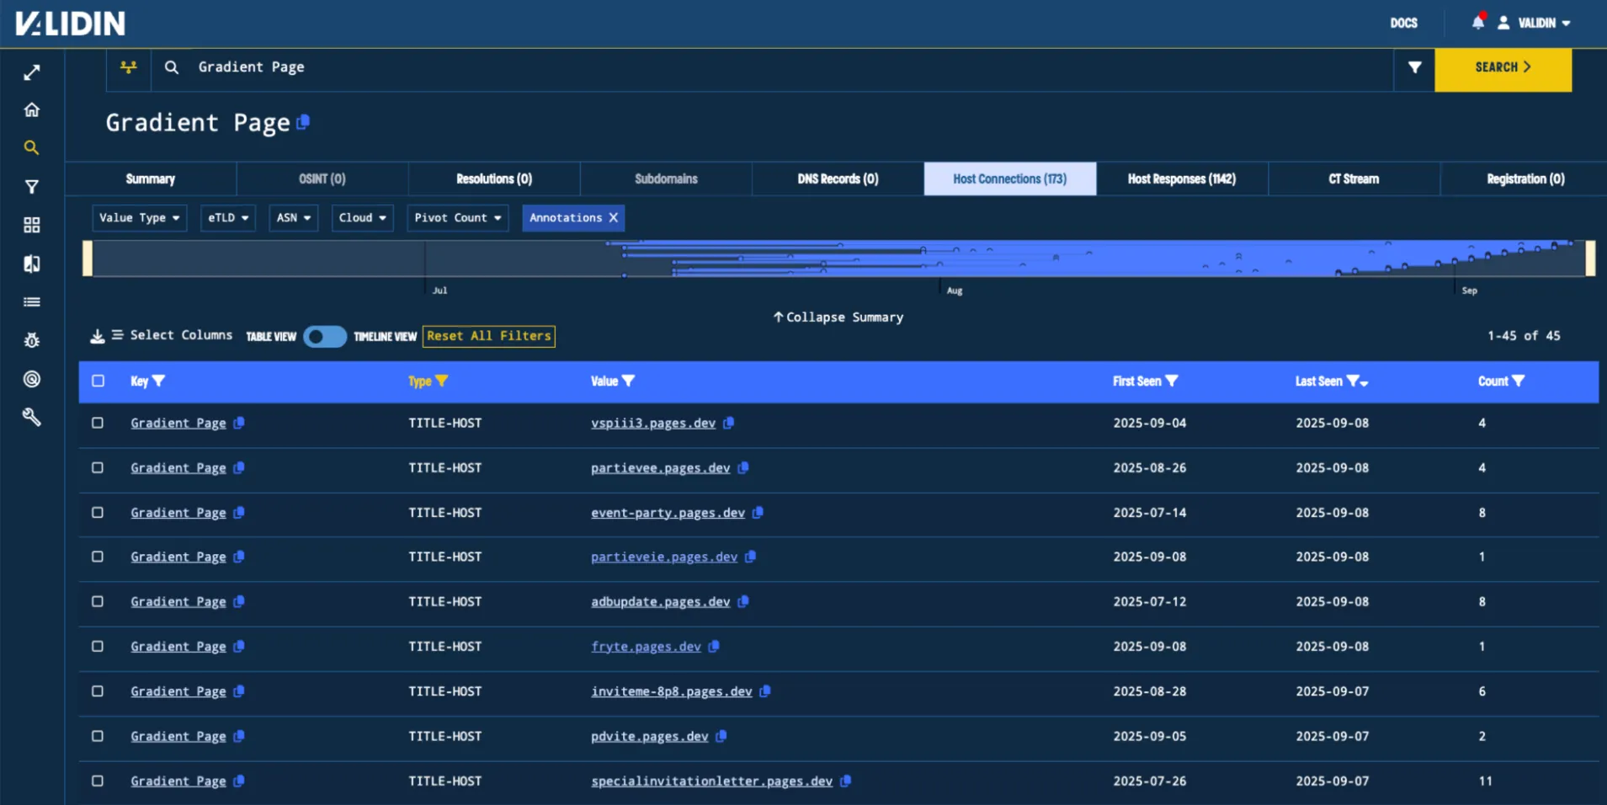Click the Key column filter funnel
The width and height of the screenshot is (1607, 805).
pos(159,381)
